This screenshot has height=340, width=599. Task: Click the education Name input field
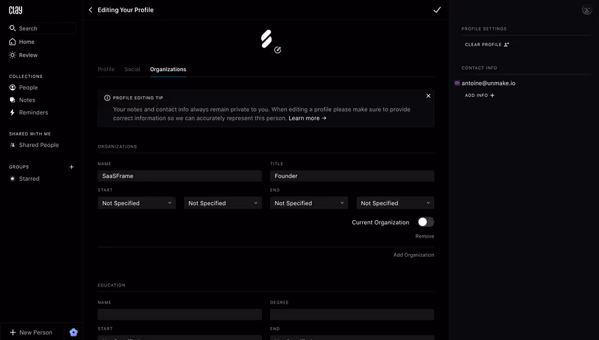click(x=179, y=314)
